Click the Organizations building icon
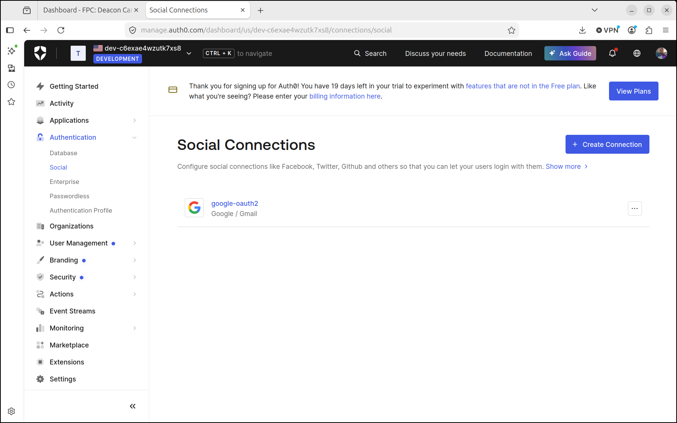The image size is (677, 423). (40, 226)
